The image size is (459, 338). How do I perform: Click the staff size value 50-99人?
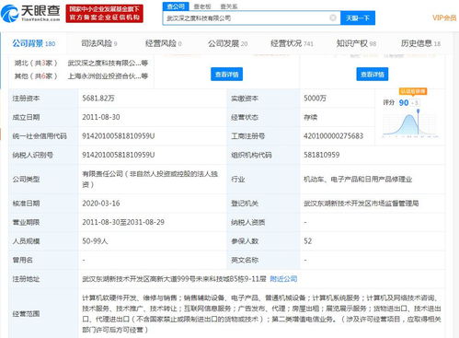95,241
